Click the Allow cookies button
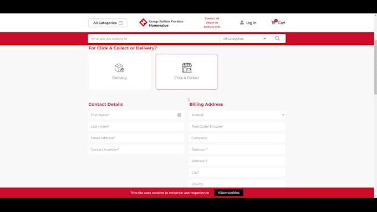Viewport: 377px width, 212px height. 228,193
